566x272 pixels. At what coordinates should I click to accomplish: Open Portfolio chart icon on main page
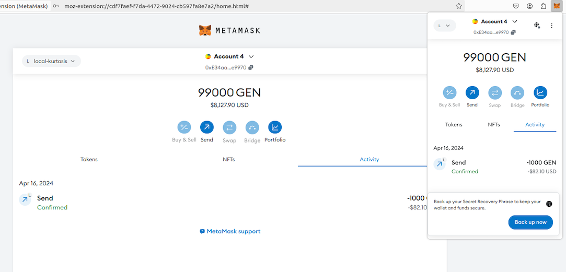275,127
